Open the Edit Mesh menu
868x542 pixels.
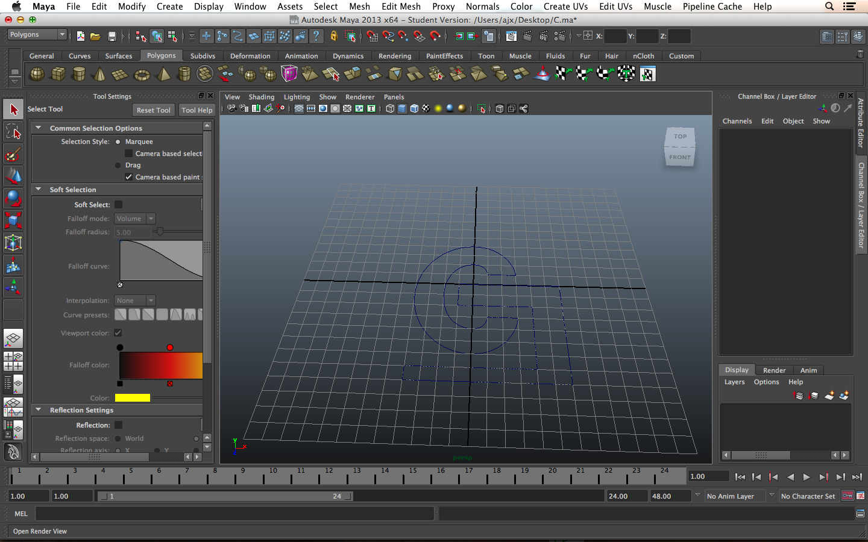point(401,7)
